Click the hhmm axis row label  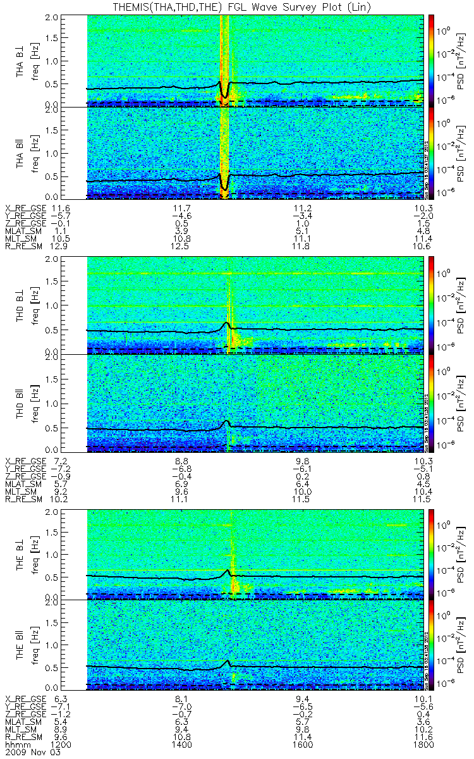coord(17,746)
